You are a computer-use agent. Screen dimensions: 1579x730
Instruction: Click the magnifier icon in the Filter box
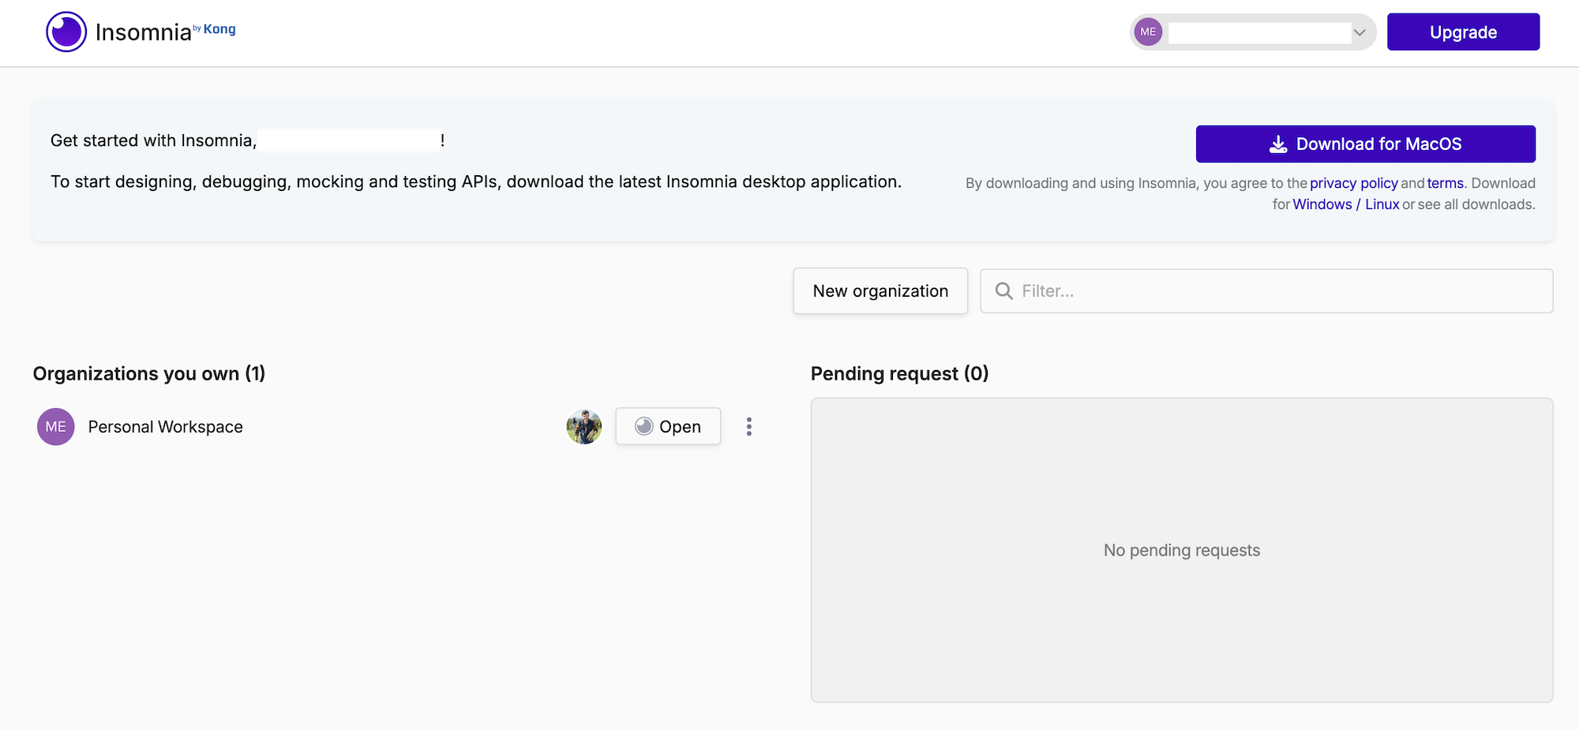click(1003, 291)
